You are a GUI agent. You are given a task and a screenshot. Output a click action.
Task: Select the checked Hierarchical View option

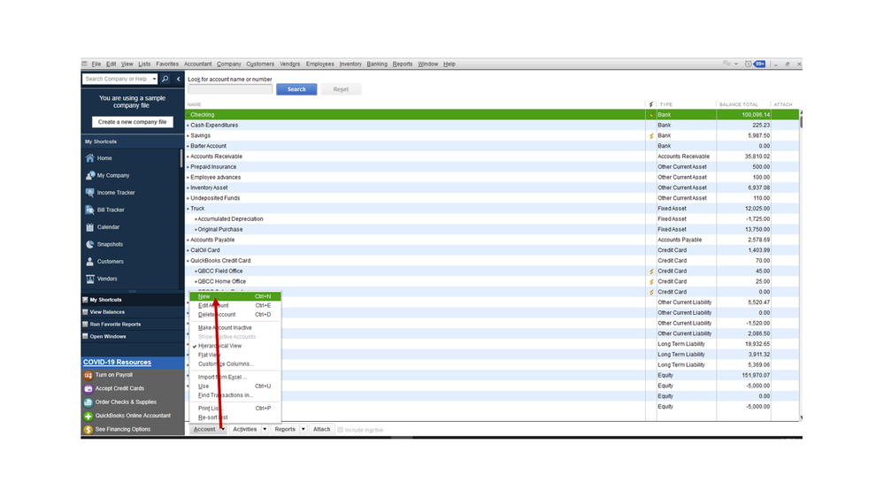coord(219,346)
